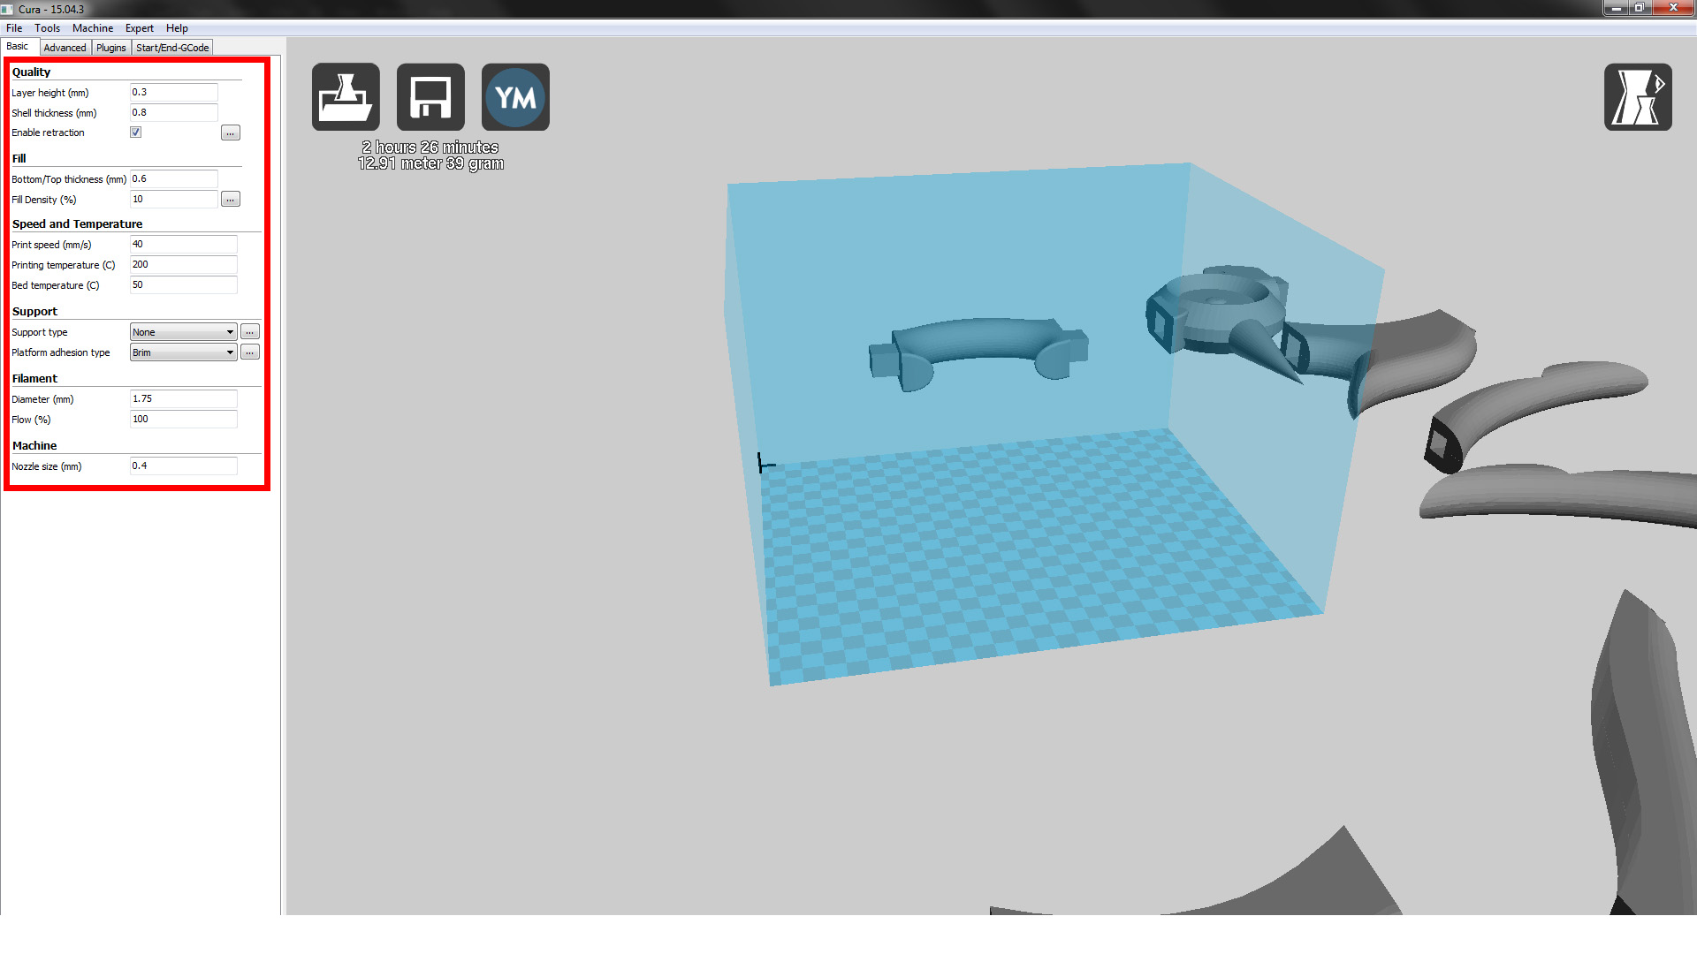Open the Plugins tab
Image resolution: width=1697 pixels, height=954 pixels.
[x=111, y=48]
